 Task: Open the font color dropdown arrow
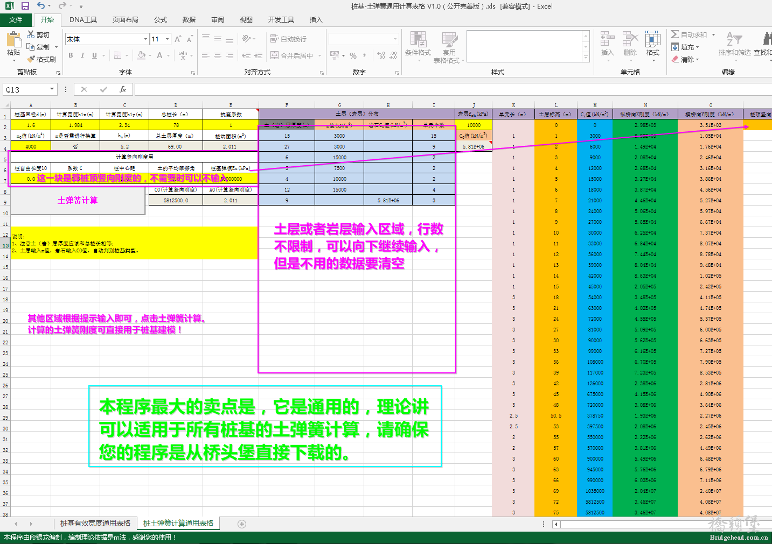click(x=168, y=55)
